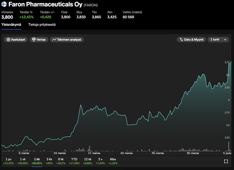Viewport: 234px width, 170px height.
Task: Click the Viimeisin price 3,800
Action: (7, 17)
